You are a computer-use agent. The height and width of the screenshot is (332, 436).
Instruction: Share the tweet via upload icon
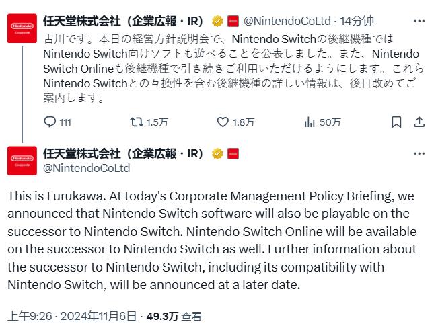[419, 122]
